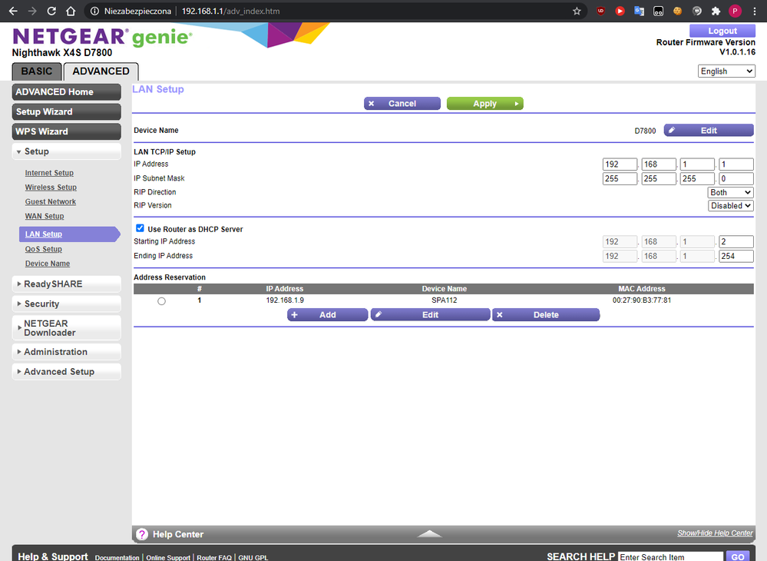Screen dimensions: 767x561
Task: Click the green Apply button
Action: [484, 104]
